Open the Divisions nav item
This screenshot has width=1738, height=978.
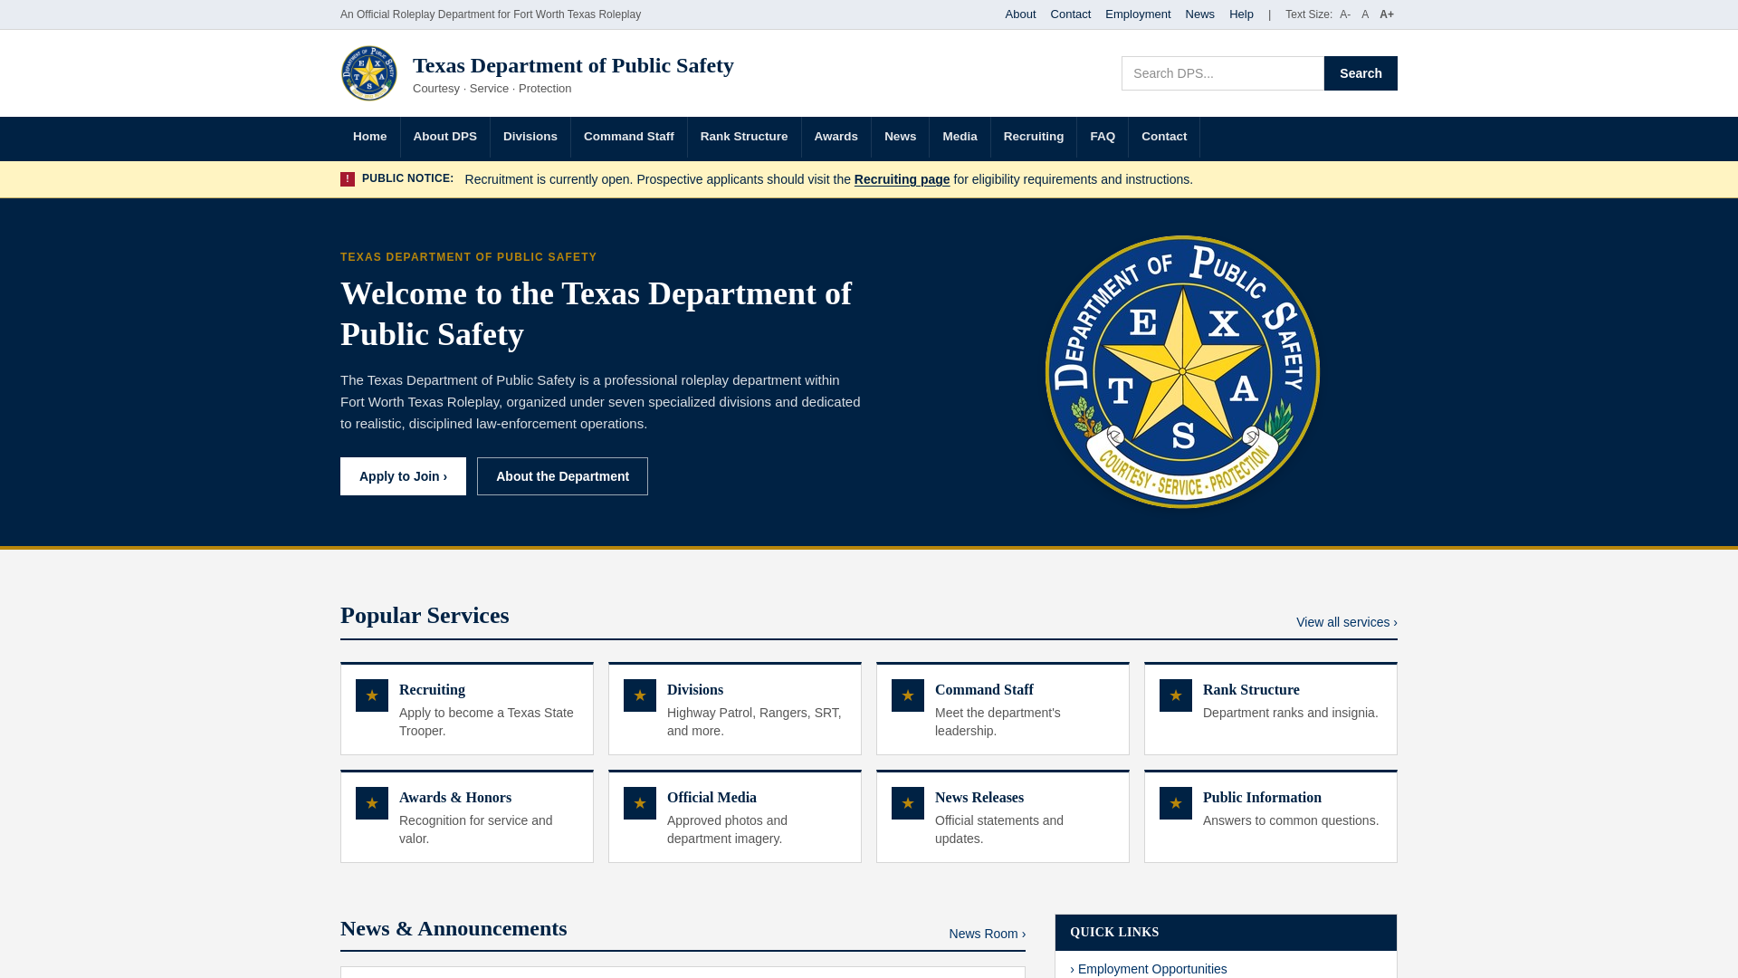pyautogui.click(x=530, y=137)
